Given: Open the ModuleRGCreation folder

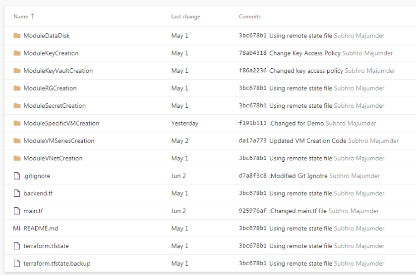Looking at the screenshot, I should tap(50, 89).
